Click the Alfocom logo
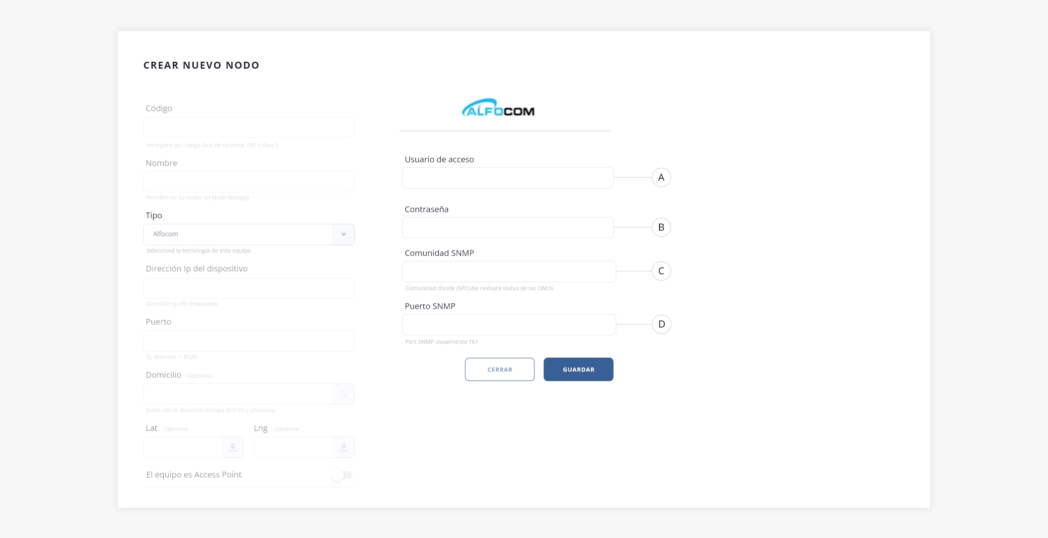 tap(498, 108)
